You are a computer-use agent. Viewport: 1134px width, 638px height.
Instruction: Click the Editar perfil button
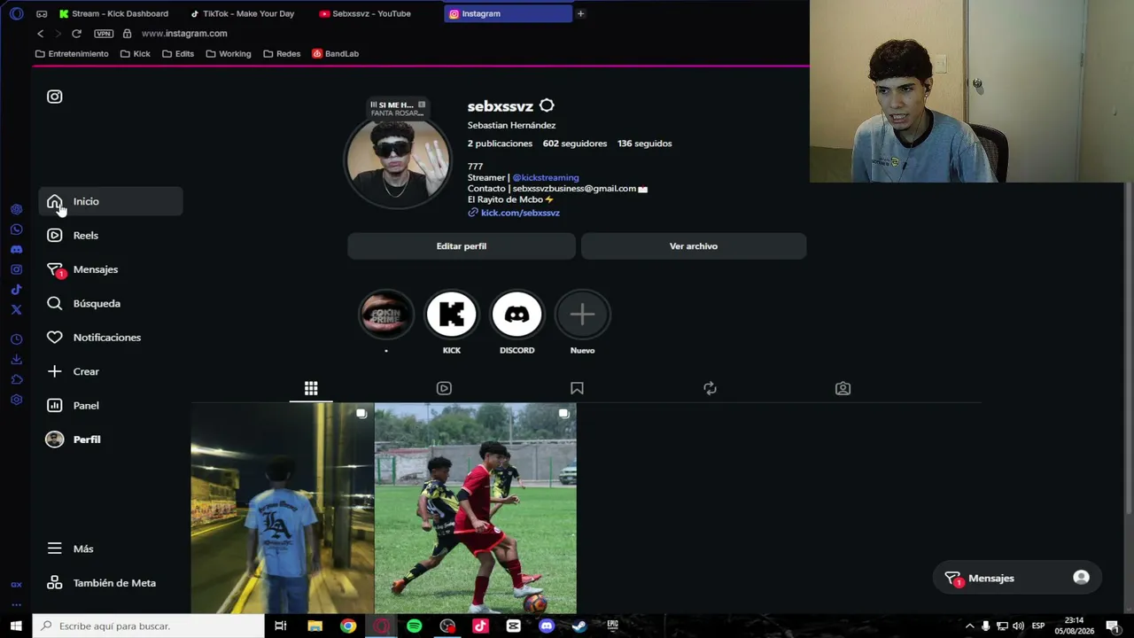[462, 246]
